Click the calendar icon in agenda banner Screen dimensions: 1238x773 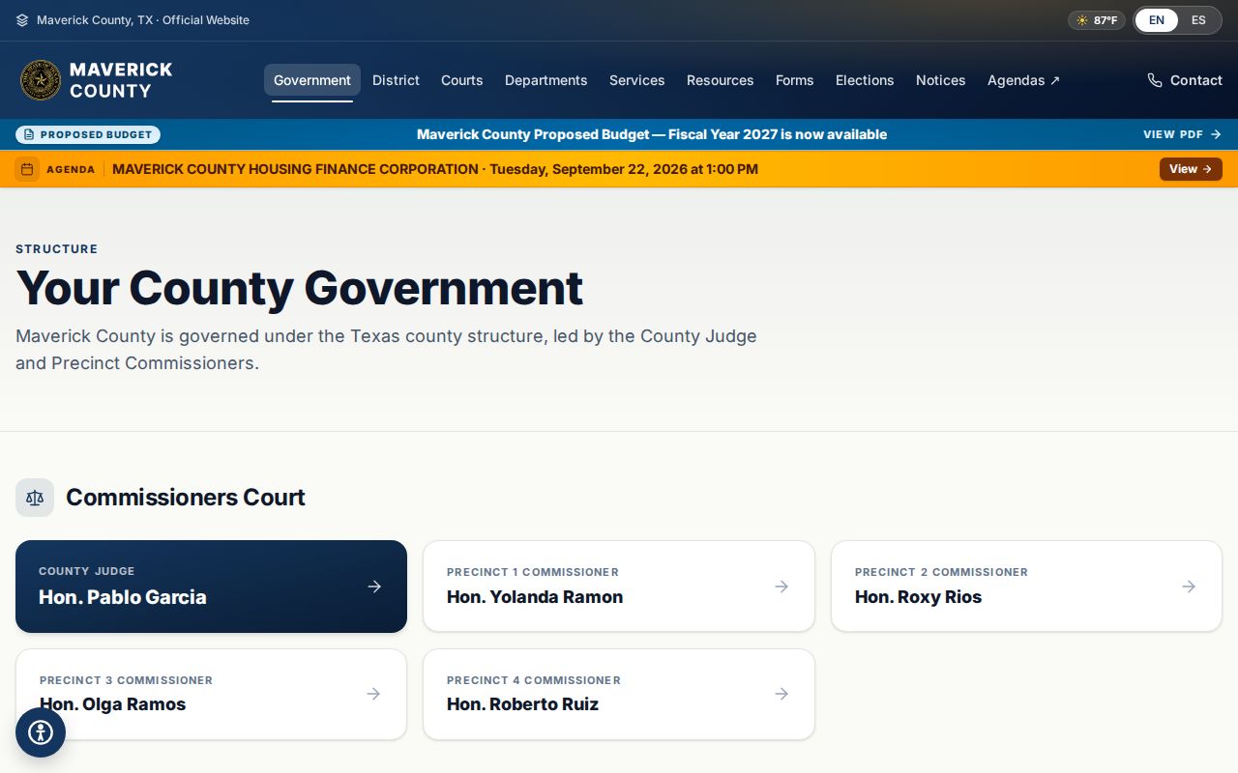pos(27,169)
